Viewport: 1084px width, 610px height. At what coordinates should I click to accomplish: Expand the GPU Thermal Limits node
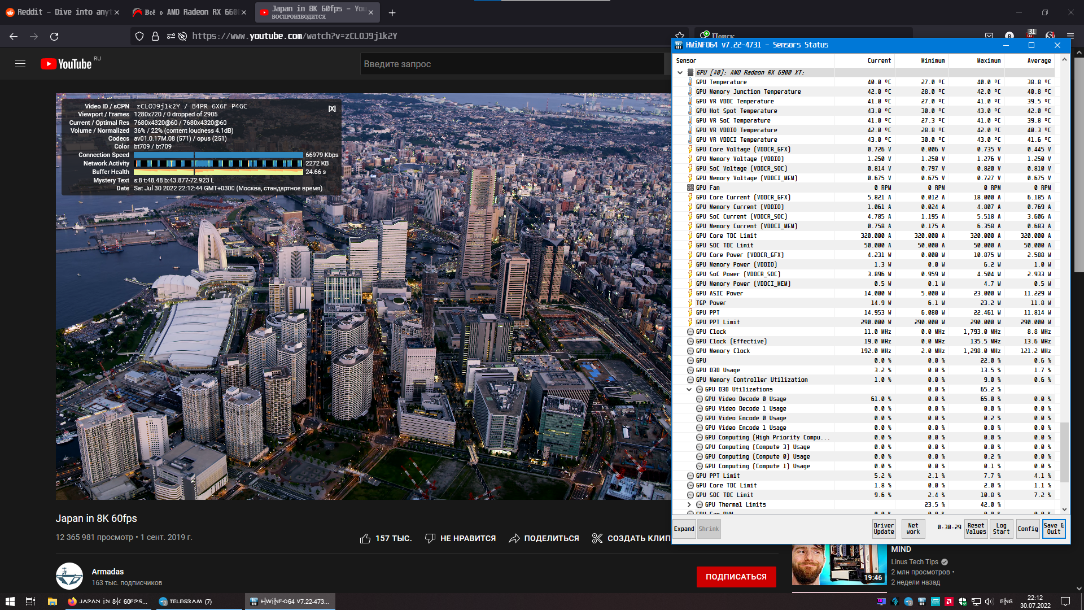[x=689, y=504]
